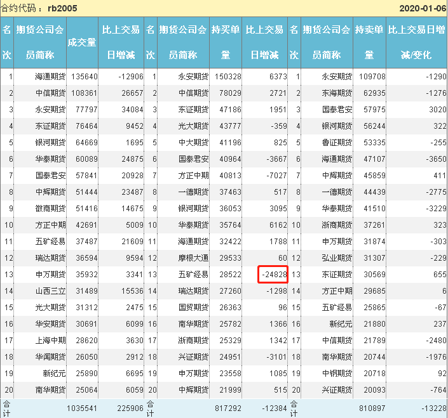Click the 持卖单量 column header
Screen dimensions: 448x418
[x=369, y=42]
